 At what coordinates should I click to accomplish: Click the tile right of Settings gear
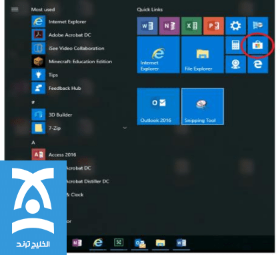(x=258, y=26)
